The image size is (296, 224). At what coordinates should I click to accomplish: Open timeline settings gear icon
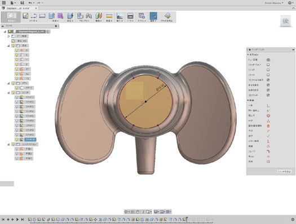pos(293,219)
